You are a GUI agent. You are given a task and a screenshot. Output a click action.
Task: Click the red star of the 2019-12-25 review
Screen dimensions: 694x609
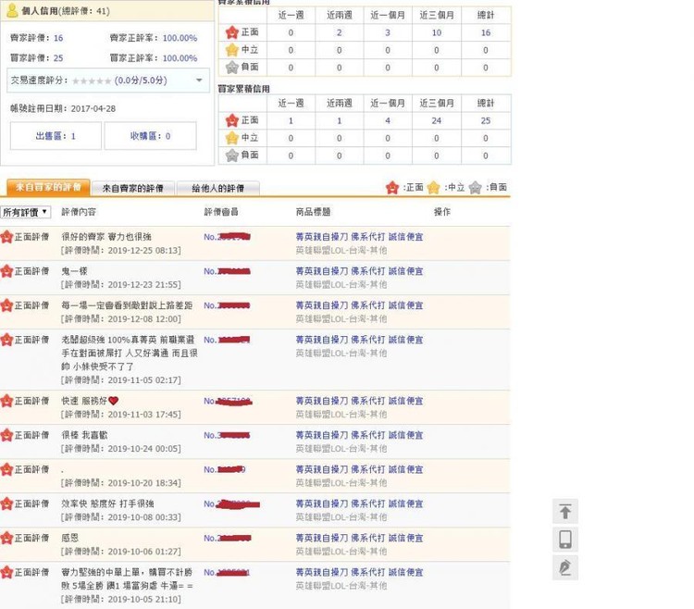click(6, 237)
